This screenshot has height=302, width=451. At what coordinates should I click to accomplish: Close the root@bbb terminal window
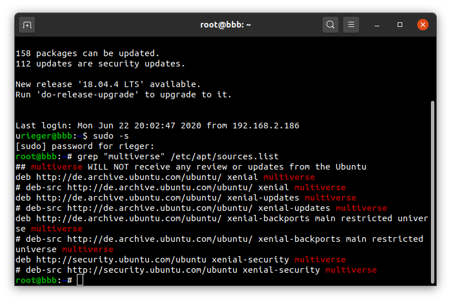pos(423,25)
